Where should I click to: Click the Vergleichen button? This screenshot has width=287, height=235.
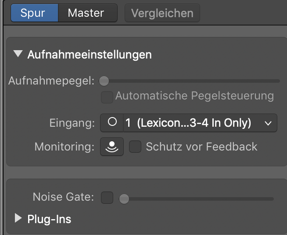click(x=162, y=13)
